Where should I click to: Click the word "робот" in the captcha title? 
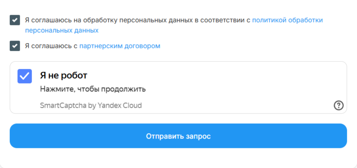[76, 76]
